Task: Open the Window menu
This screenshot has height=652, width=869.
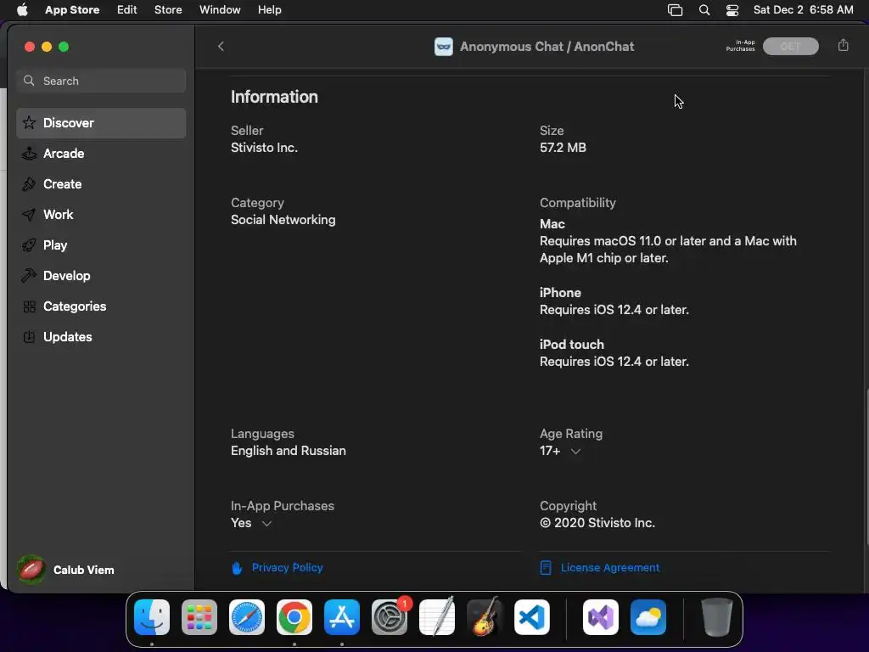Action: pos(220,10)
